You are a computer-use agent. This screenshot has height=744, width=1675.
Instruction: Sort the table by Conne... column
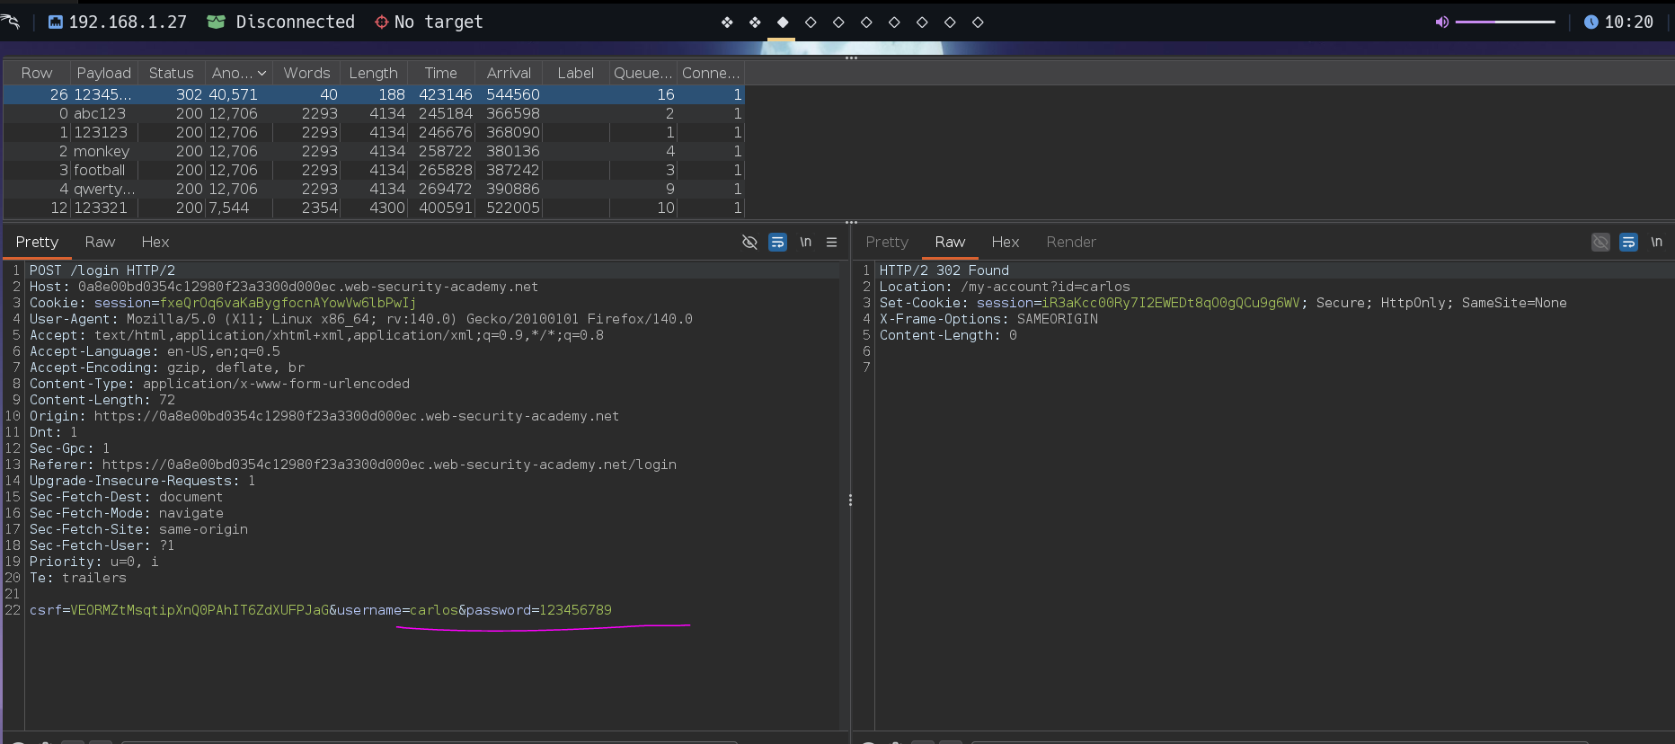710,73
